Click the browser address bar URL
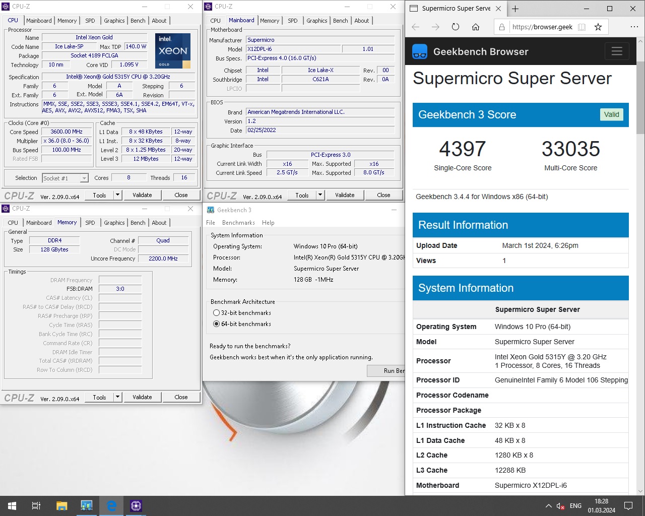The width and height of the screenshot is (645, 516). coord(542,27)
